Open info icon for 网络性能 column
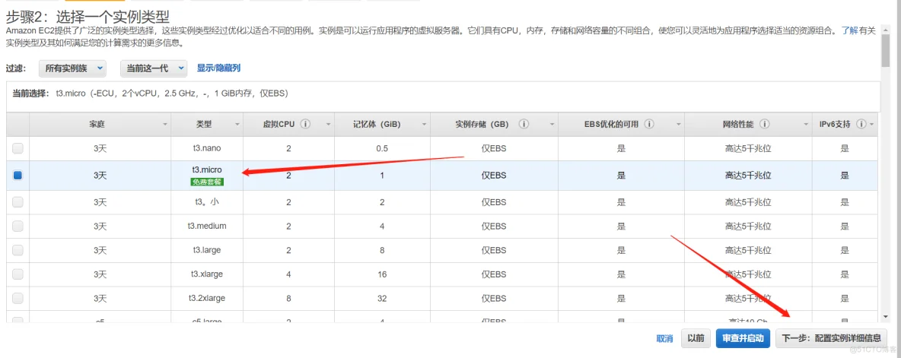The image size is (901, 358). coord(764,124)
